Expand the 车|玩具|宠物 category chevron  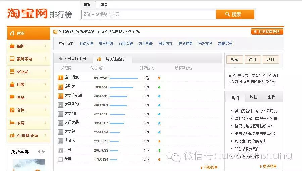45,135
